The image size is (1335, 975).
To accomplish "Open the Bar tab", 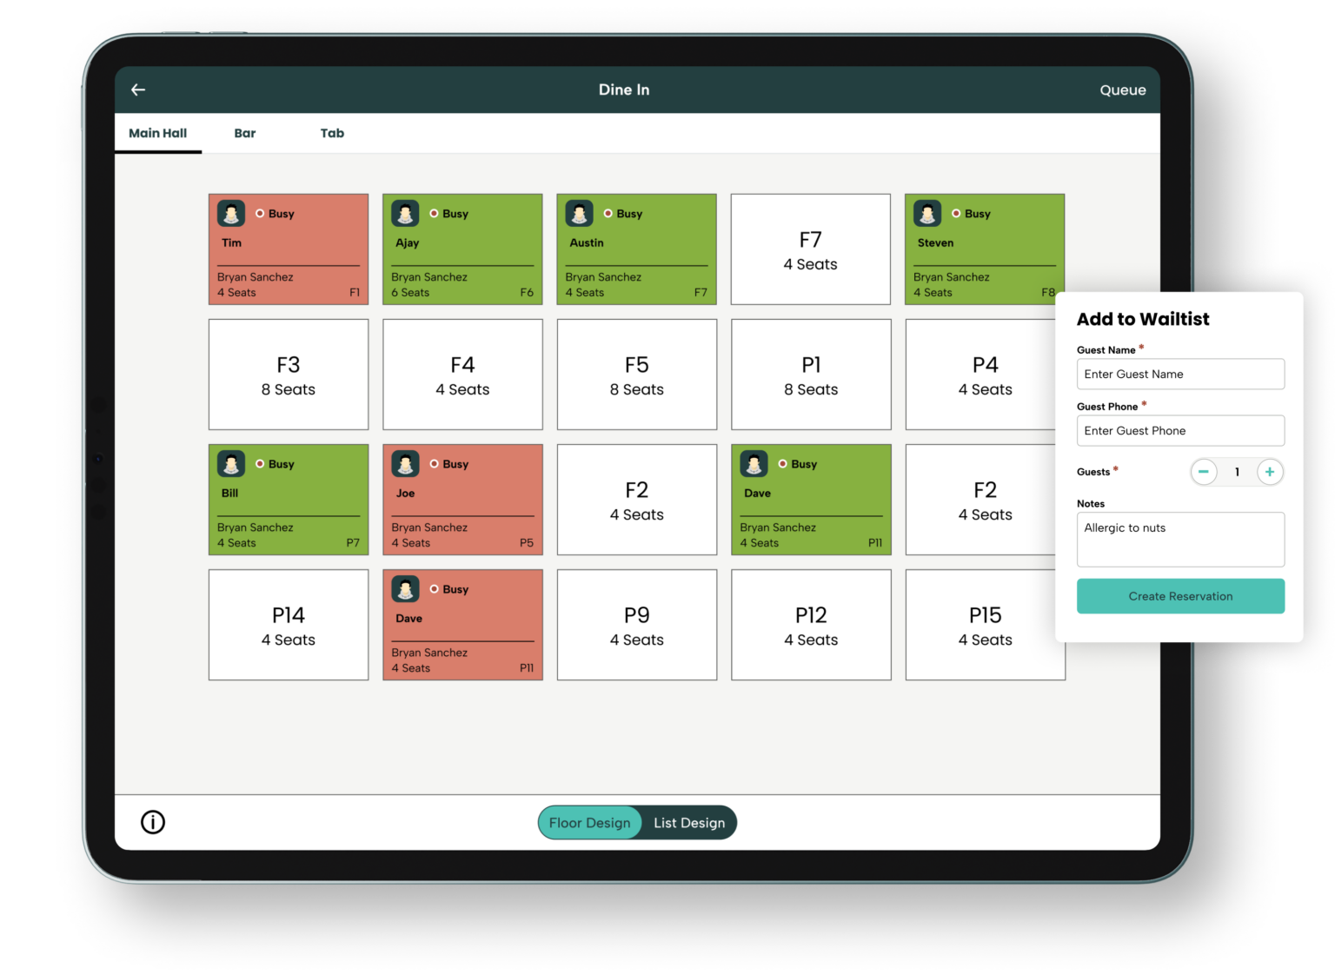I will click(x=245, y=133).
